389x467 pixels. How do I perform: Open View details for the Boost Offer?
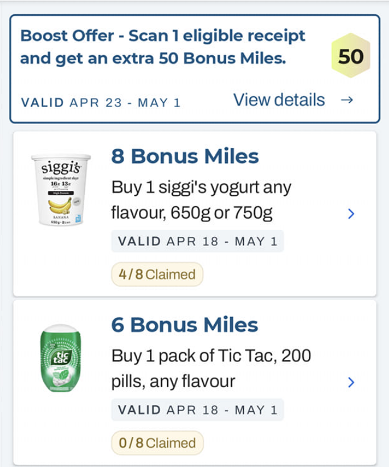279,100
